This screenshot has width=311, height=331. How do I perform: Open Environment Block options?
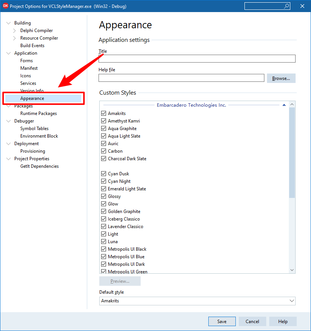(x=39, y=136)
